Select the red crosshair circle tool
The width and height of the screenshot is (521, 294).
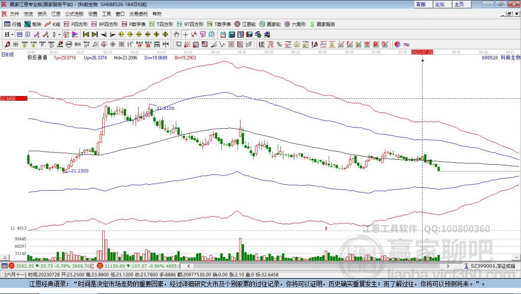(104, 45)
